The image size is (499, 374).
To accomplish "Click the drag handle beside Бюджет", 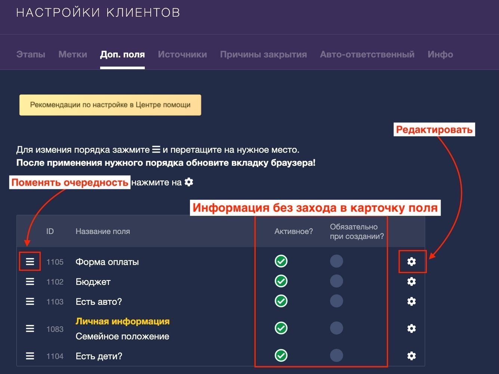I will pyautogui.click(x=30, y=281).
